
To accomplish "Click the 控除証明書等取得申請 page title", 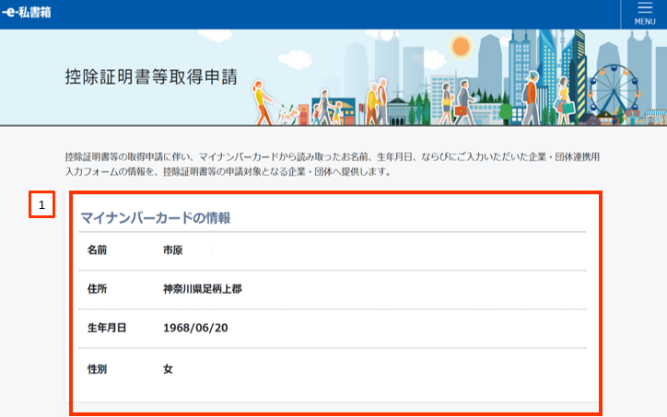I will point(151,77).
